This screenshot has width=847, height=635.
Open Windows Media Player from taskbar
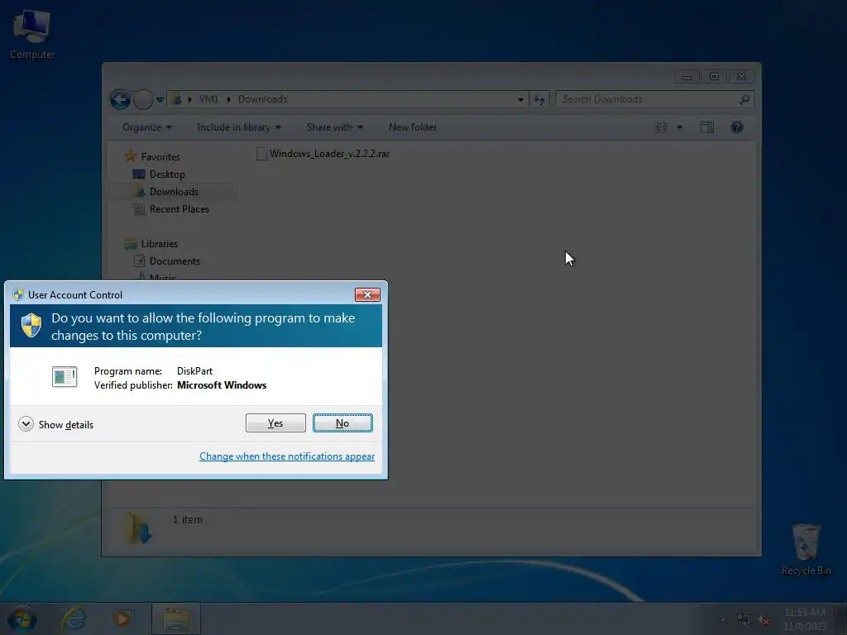click(122, 618)
